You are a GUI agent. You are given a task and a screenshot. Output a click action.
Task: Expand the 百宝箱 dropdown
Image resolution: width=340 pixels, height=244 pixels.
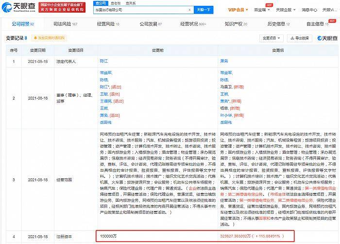[x=262, y=10]
